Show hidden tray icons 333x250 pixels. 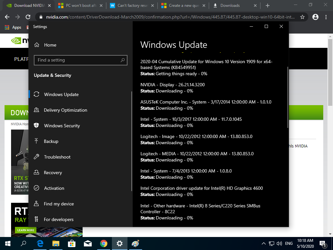point(263,243)
